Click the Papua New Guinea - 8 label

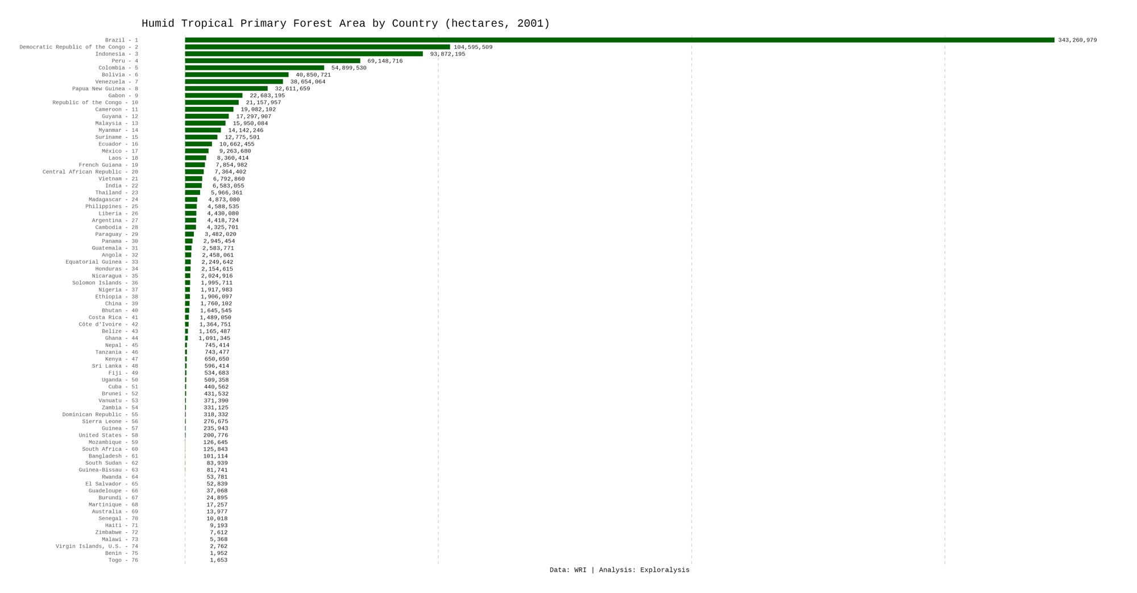coord(105,89)
